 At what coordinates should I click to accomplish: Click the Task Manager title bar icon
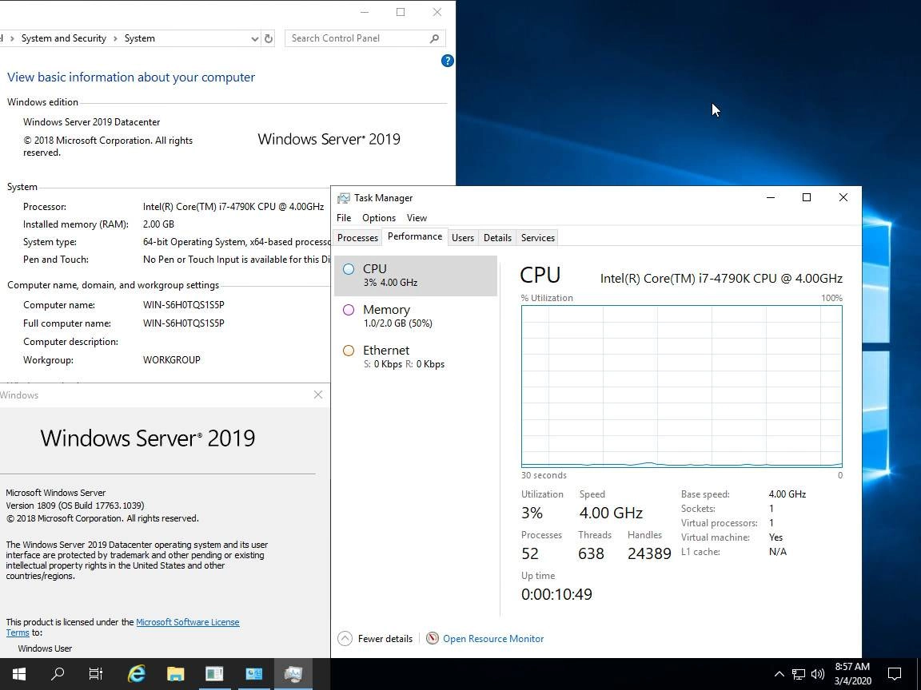343,198
